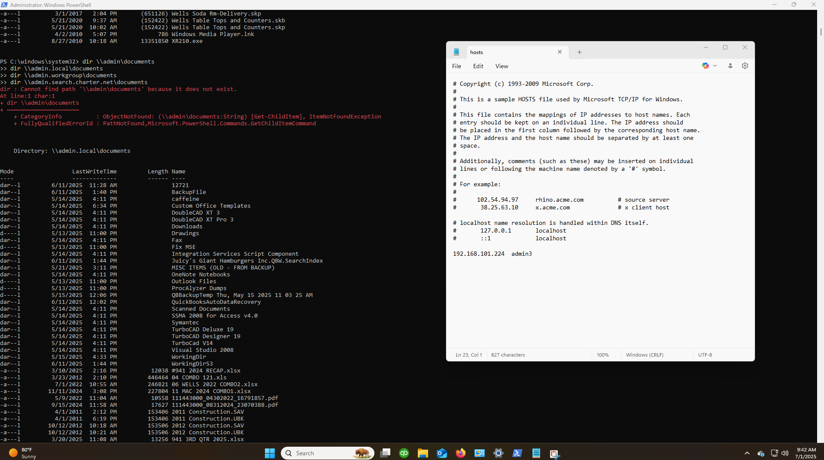Open the network tray icon
This screenshot has width=824, height=460.
coord(774,453)
